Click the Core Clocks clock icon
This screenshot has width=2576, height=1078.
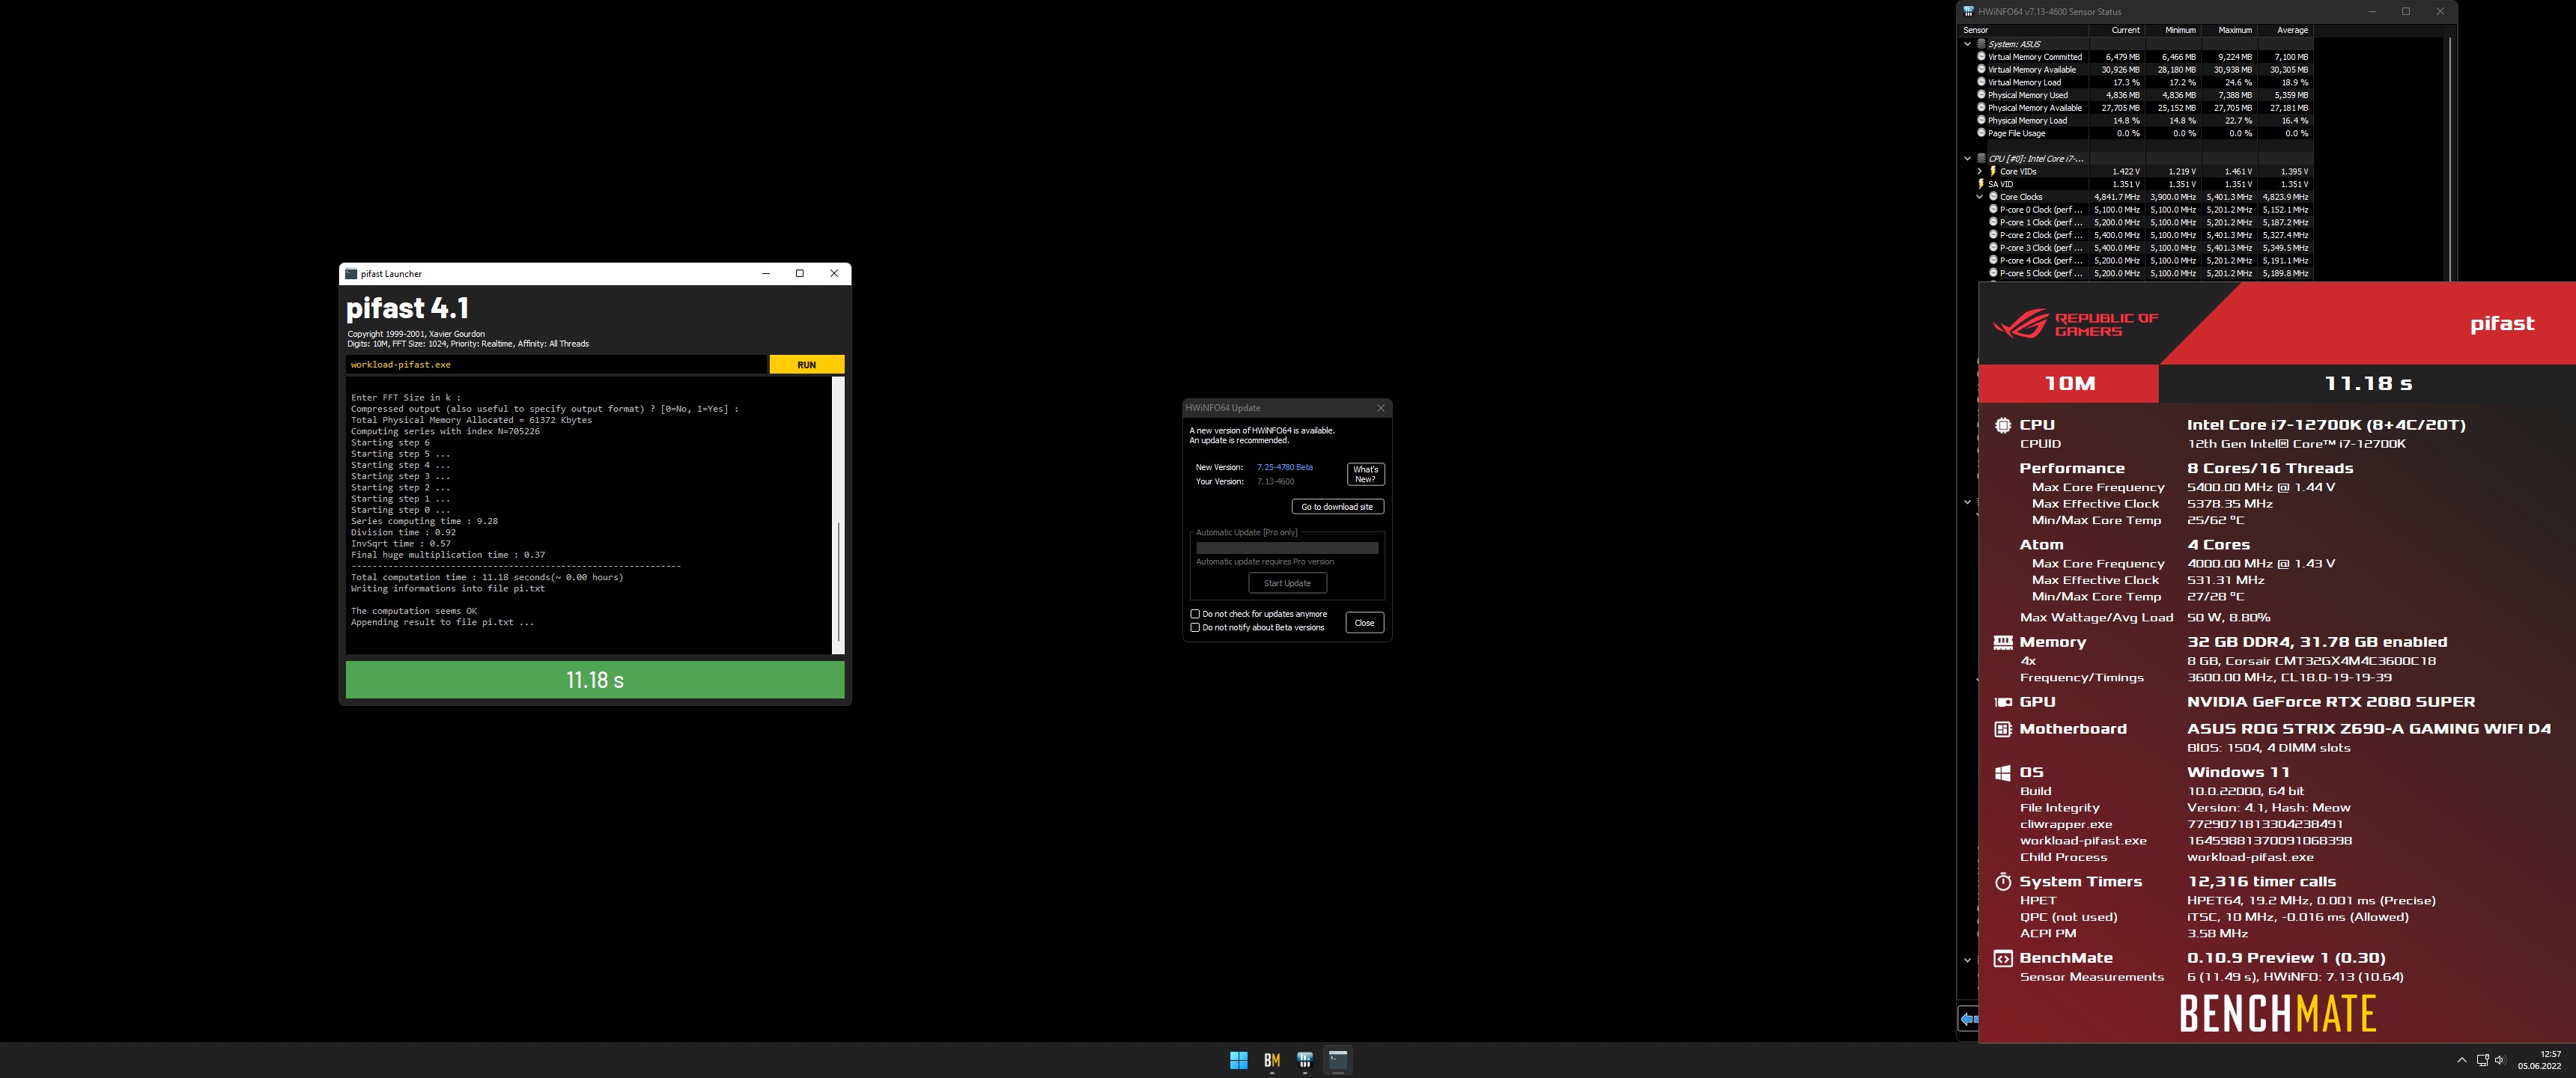coord(1993,197)
